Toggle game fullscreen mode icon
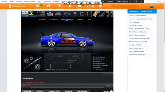The image size is (165, 92). pyautogui.click(x=111, y=16)
